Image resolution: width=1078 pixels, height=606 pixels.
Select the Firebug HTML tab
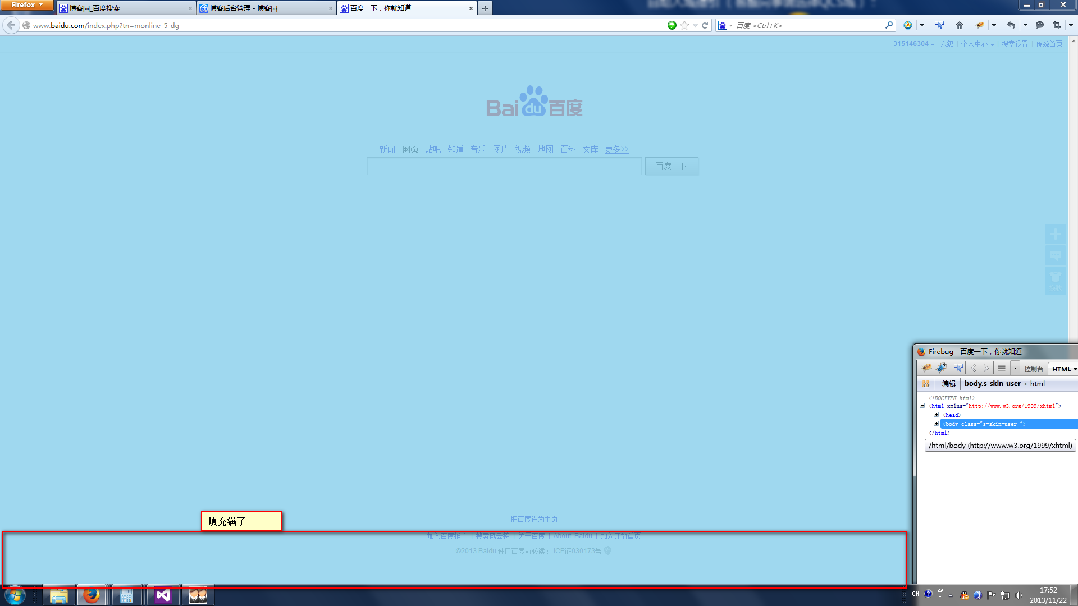coord(1063,369)
